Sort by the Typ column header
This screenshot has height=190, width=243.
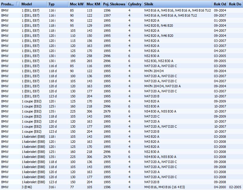tap(58, 4)
